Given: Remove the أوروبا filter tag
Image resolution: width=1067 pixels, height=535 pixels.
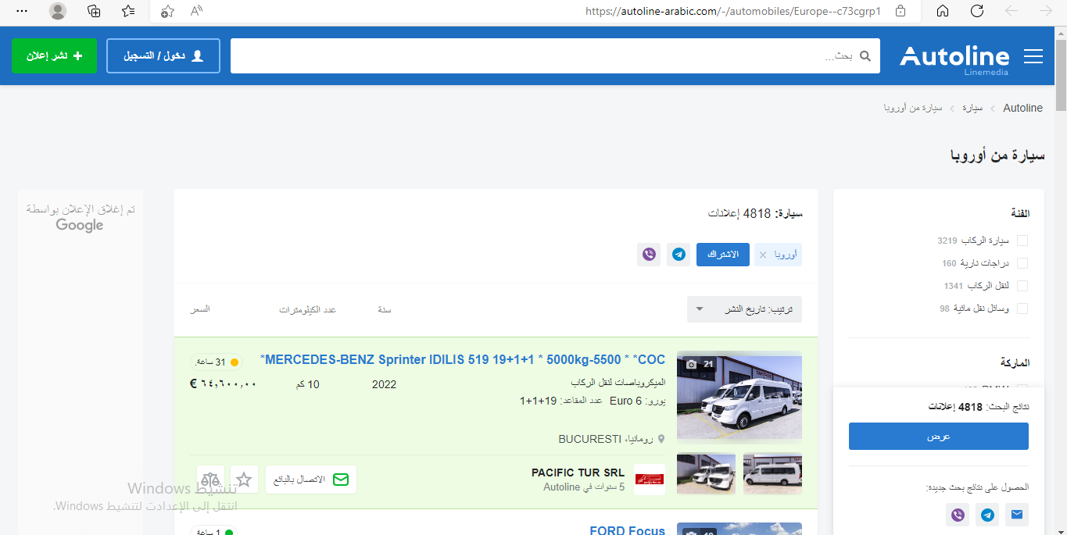Looking at the screenshot, I should tap(763, 255).
